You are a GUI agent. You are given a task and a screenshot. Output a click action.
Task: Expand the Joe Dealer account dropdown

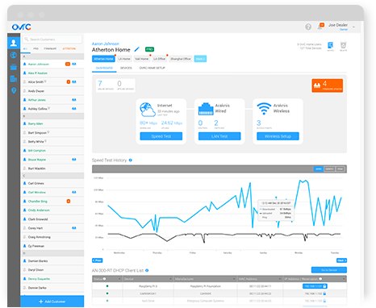(x=353, y=27)
